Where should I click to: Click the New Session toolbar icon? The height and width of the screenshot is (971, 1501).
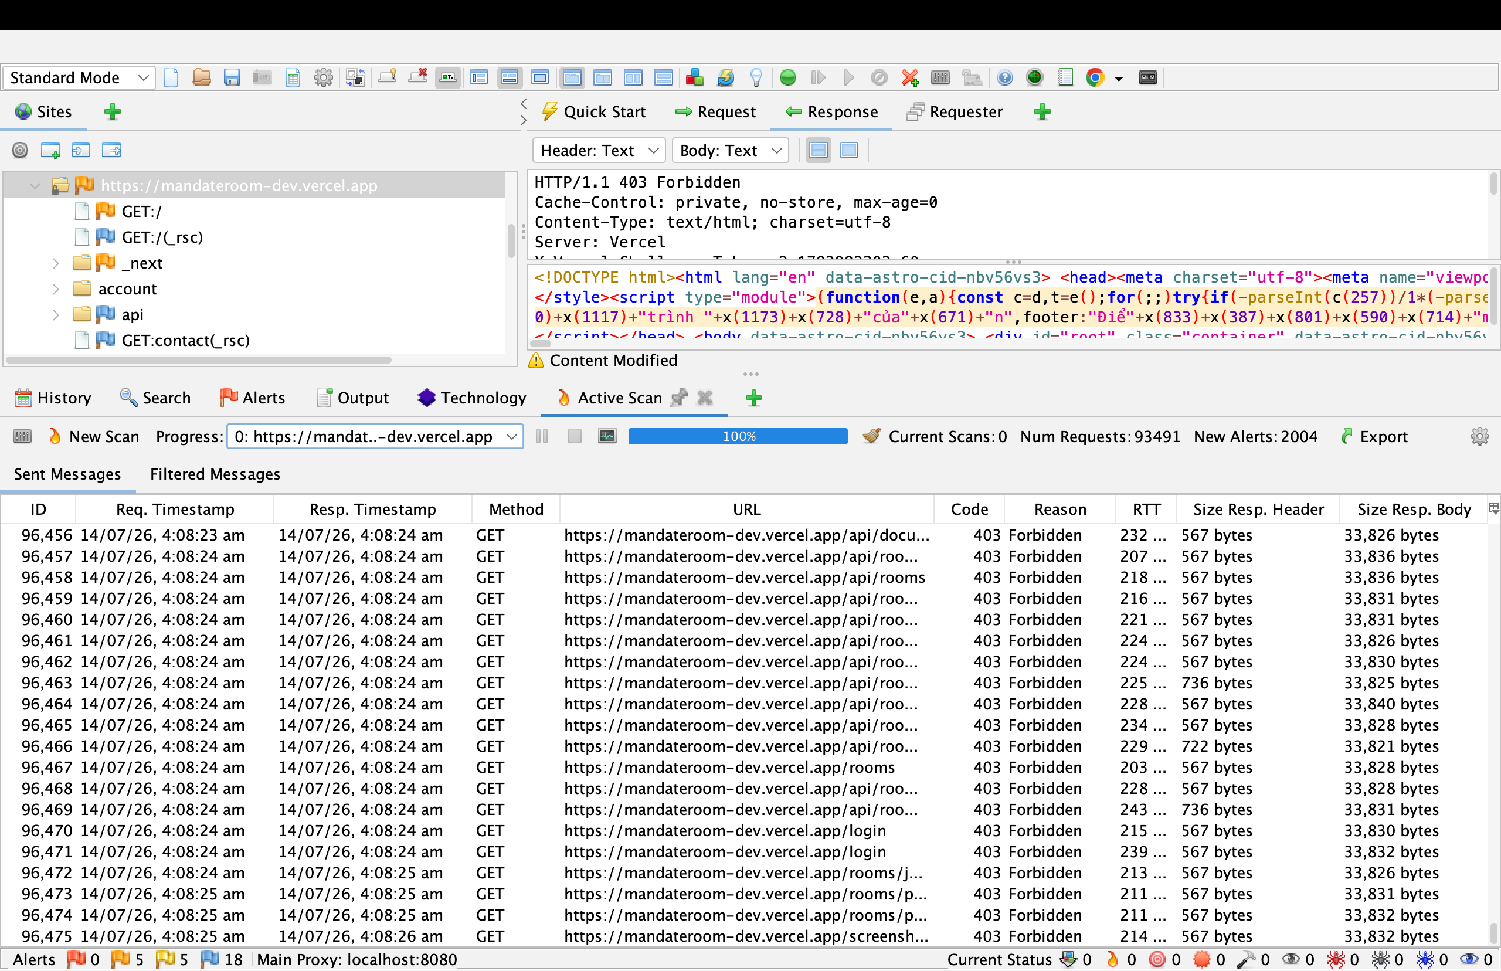click(x=171, y=77)
